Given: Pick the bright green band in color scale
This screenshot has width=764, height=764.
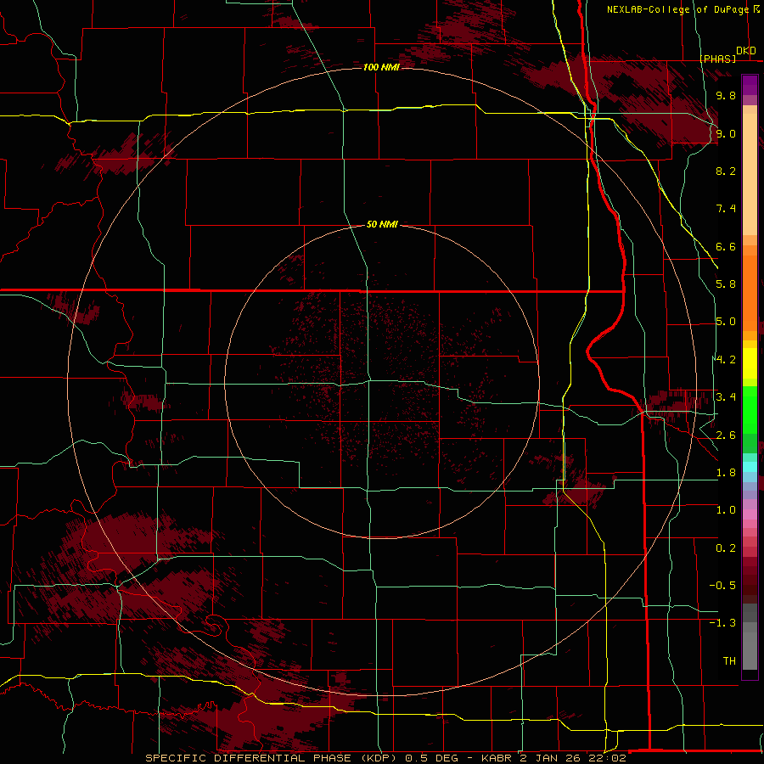Looking at the screenshot, I should point(750,410).
